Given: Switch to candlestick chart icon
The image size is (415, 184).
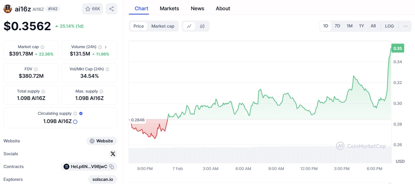Looking at the screenshot, I should pos(202,26).
